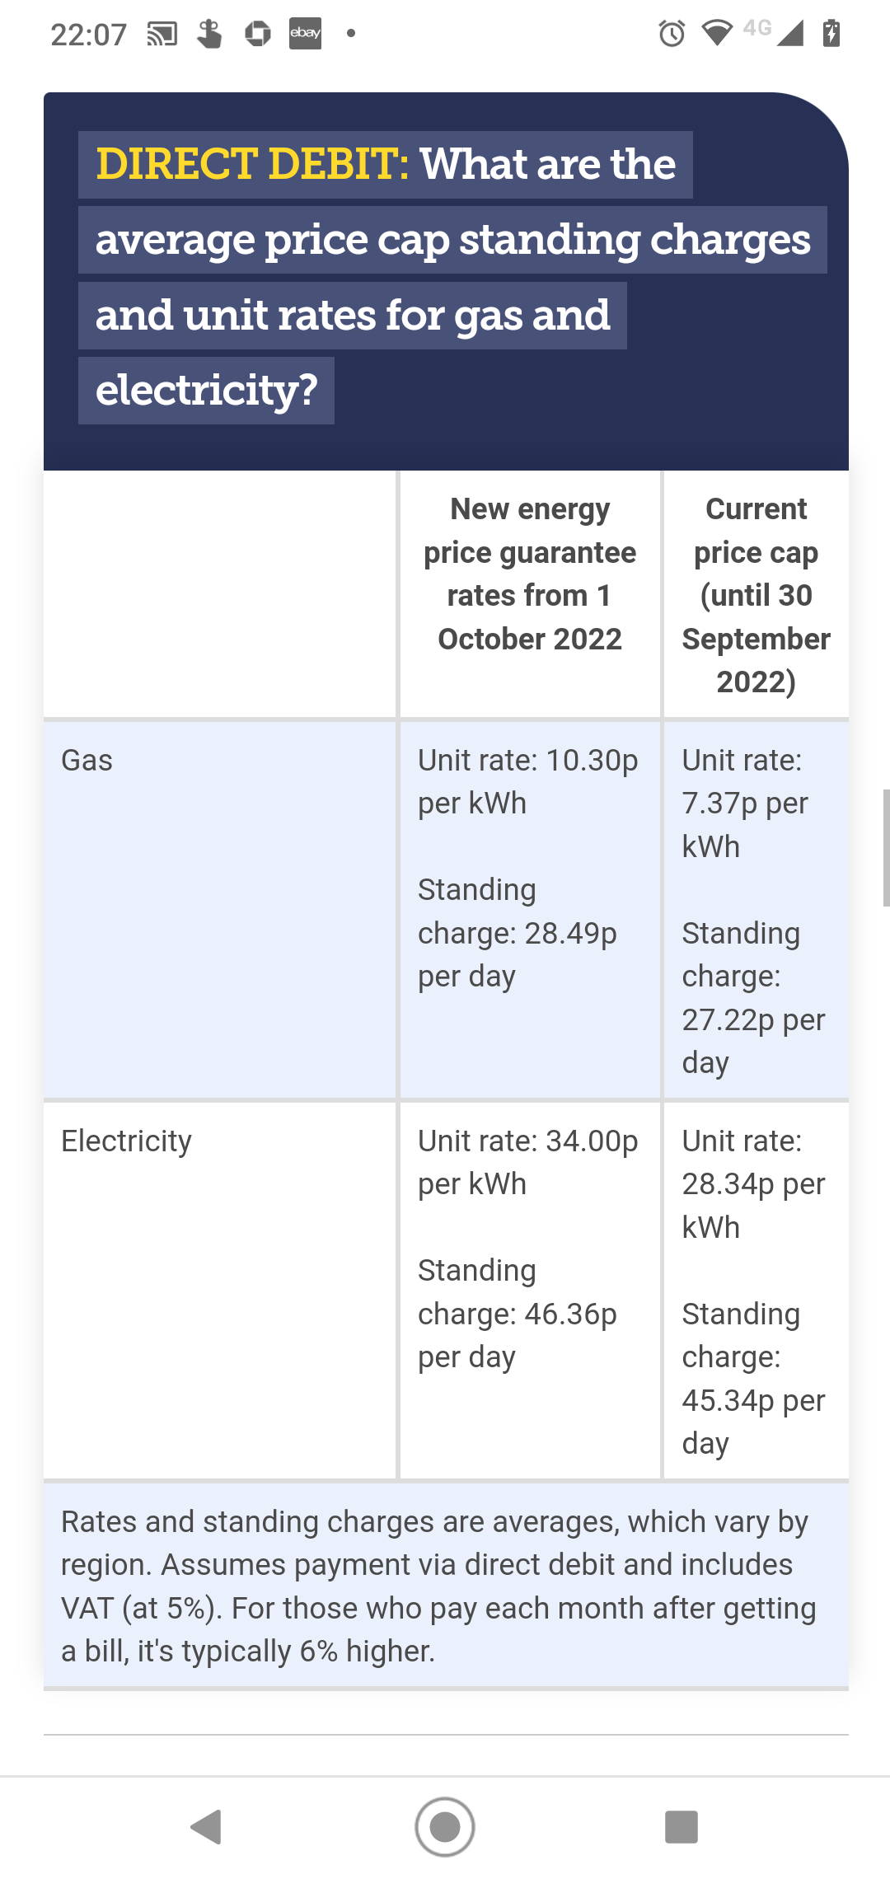Tap the alarm clock status icon

coord(672,34)
